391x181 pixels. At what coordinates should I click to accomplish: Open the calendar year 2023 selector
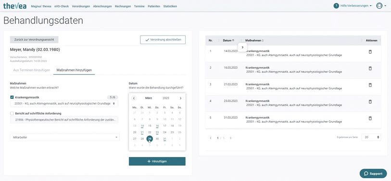pos(166,98)
